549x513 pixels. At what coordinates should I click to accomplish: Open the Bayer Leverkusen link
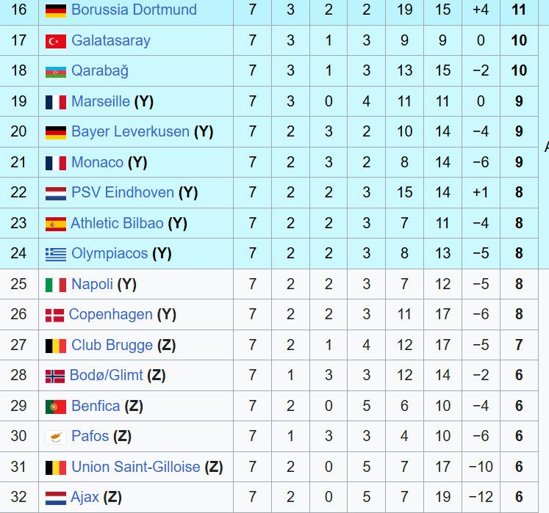(x=130, y=132)
